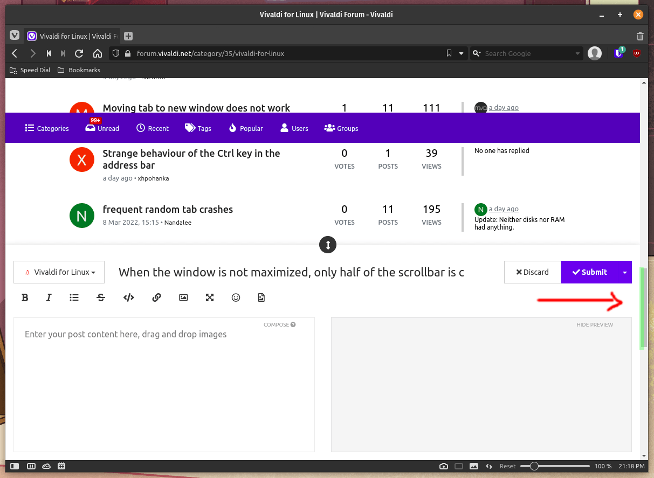This screenshot has width=654, height=478.
Task: Discard the post draft
Action: click(533, 272)
